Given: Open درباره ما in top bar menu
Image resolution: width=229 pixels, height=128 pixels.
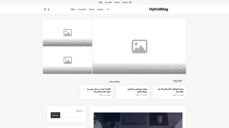Looking at the screenshot, I should [125, 2].
